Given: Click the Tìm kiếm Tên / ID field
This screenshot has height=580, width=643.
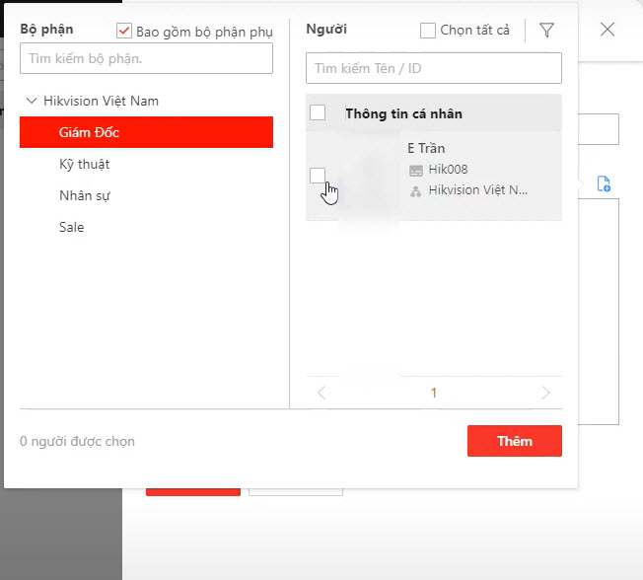Looking at the screenshot, I should tap(434, 69).
